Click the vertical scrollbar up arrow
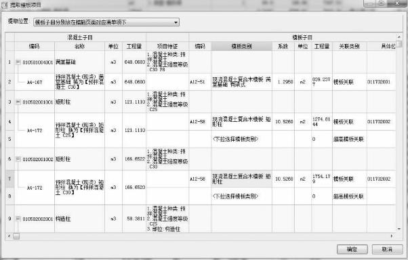The image size is (408, 260). [x=399, y=37]
